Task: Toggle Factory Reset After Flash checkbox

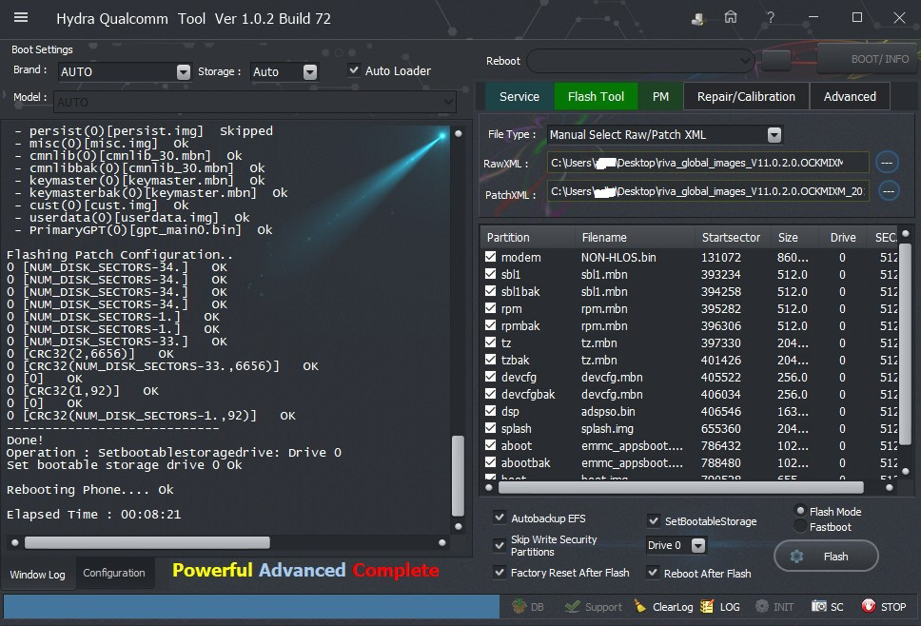Action: coord(500,572)
